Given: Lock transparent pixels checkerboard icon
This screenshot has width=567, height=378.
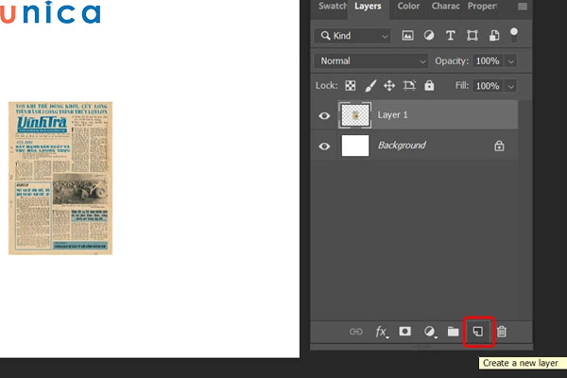Looking at the screenshot, I should pyautogui.click(x=350, y=86).
